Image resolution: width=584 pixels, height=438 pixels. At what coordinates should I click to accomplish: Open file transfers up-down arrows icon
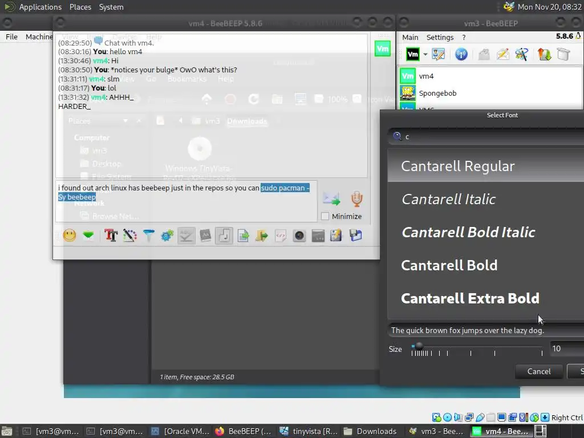tap(544, 54)
